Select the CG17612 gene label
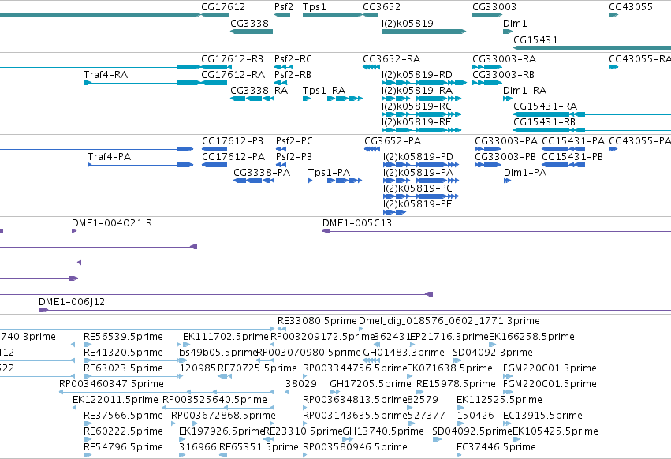The height and width of the screenshot is (459, 671). 223,7
